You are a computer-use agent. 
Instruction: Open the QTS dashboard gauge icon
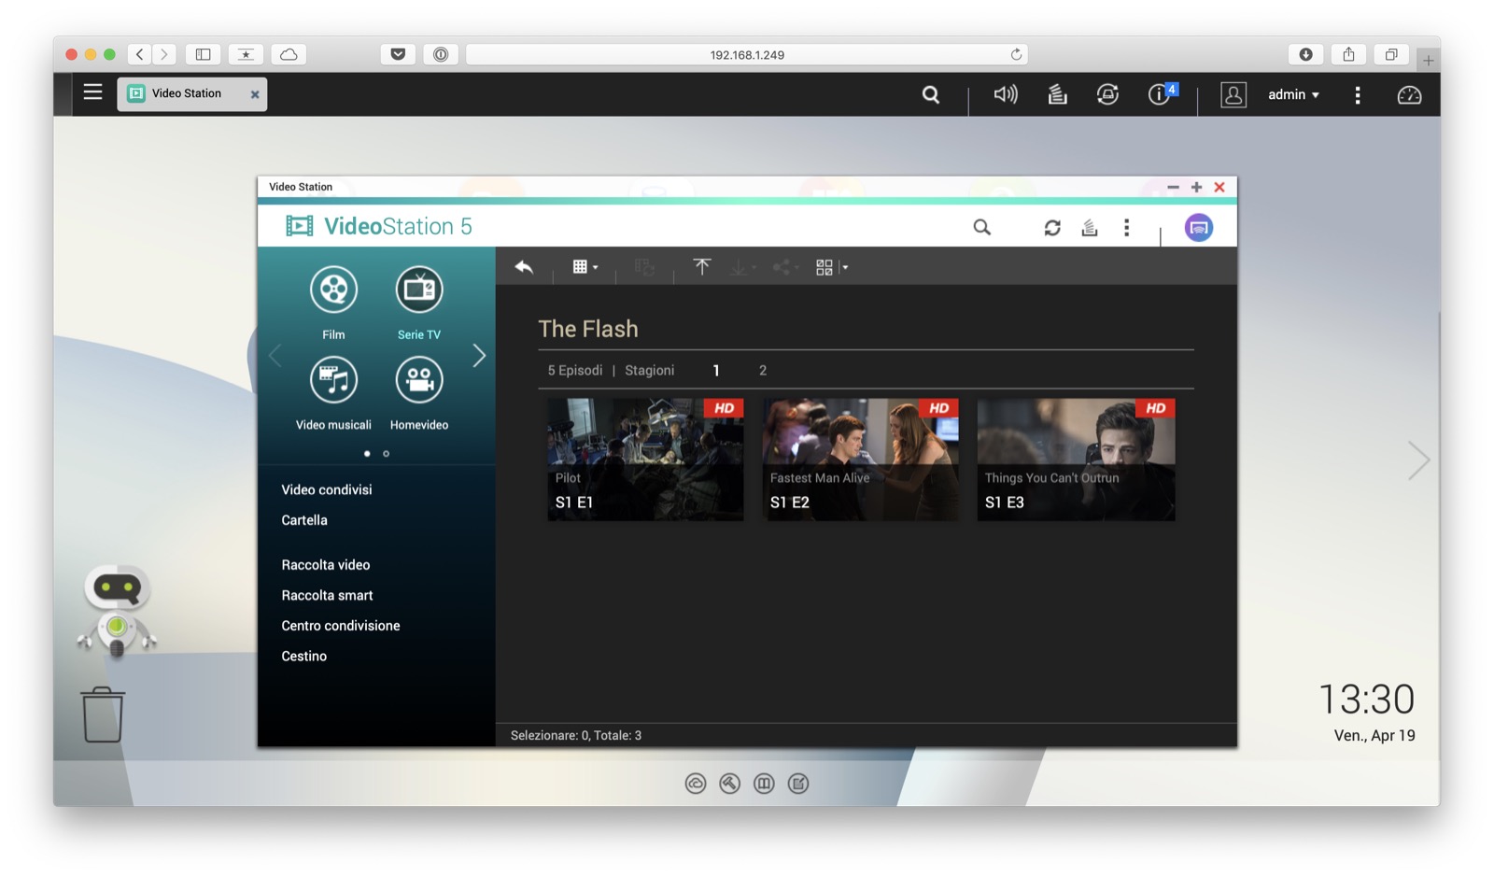coord(1409,94)
